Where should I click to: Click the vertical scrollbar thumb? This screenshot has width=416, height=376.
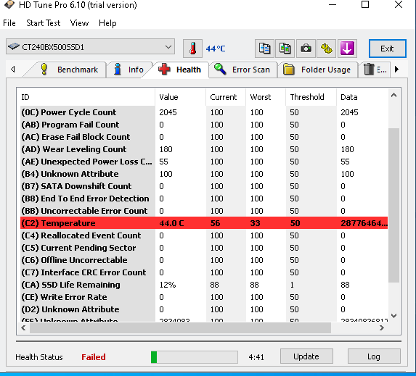[x=394, y=206]
